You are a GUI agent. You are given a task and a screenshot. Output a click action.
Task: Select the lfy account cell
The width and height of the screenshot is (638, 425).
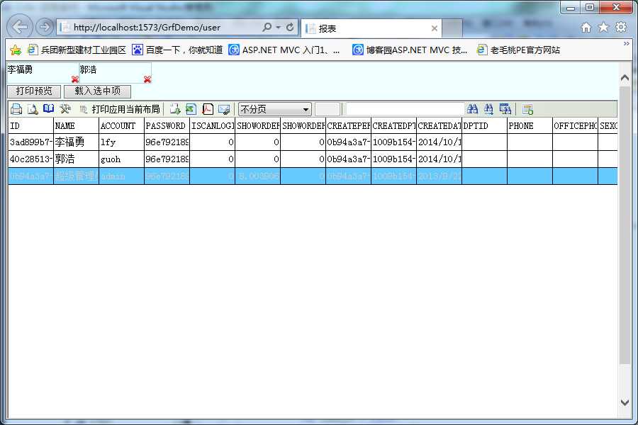tap(121, 142)
